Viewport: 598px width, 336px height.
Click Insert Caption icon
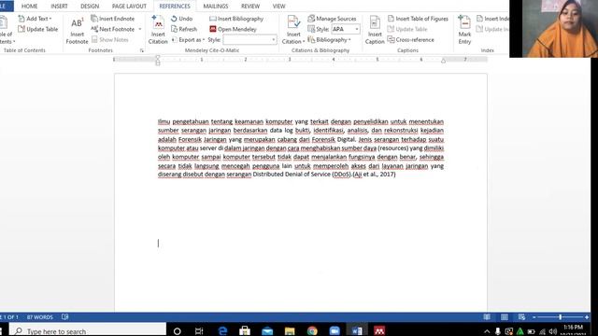375,30
